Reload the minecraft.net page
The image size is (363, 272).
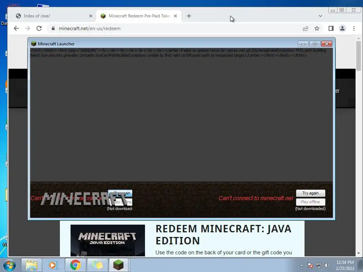click(39, 28)
